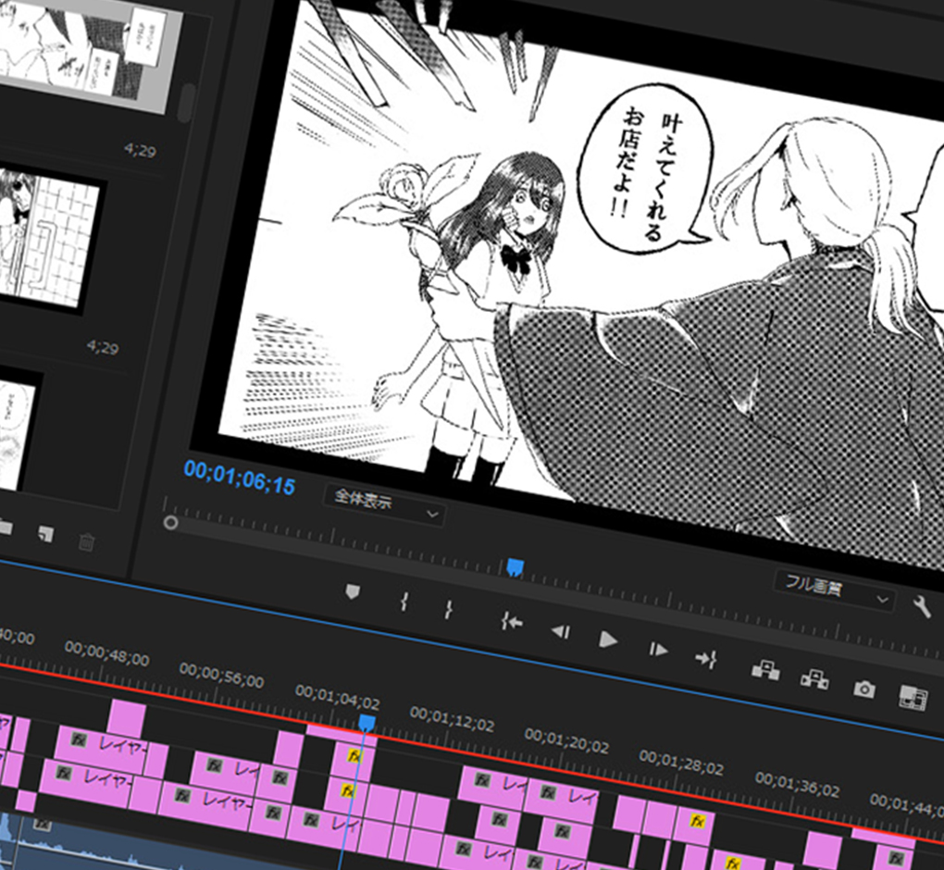Set the Mark Out point
The image size is (944, 870).
pos(449,609)
